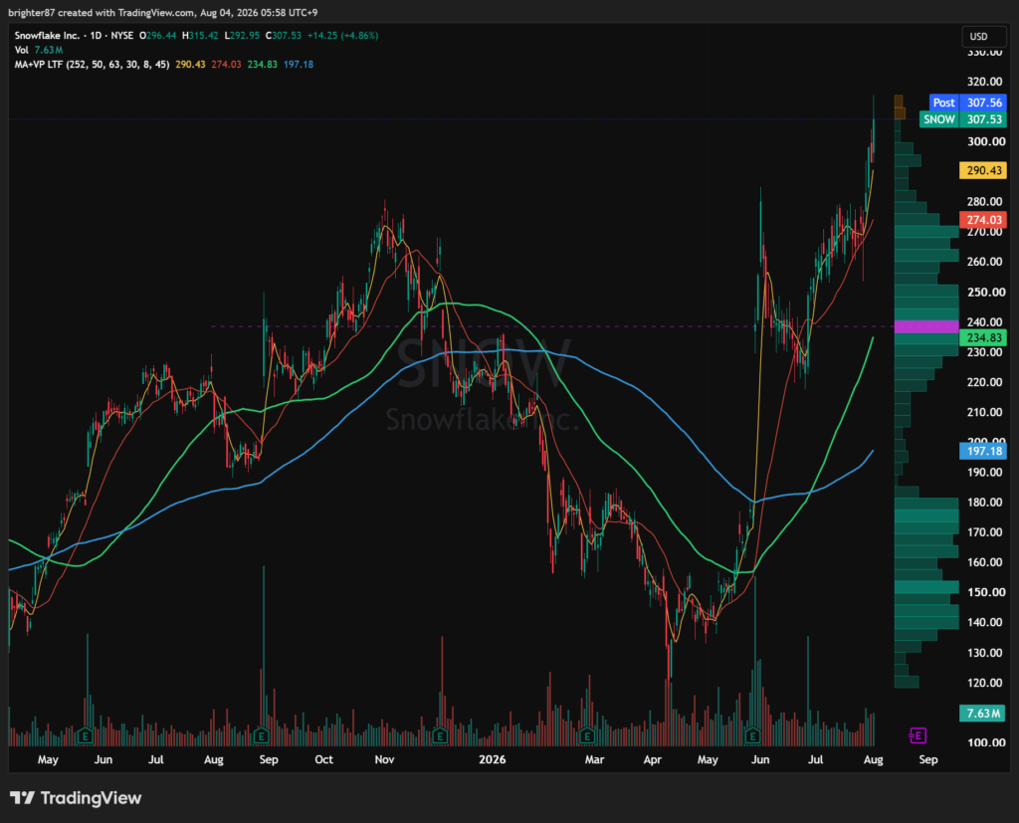Click the Apr label on the time axis
Viewport: 1019px width, 823px height.
(x=653, y=759)
